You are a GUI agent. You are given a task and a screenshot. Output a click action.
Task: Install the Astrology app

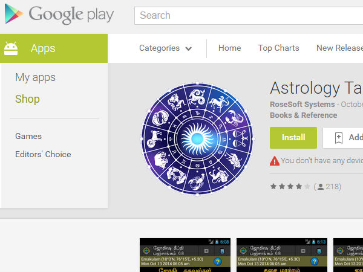293,138
